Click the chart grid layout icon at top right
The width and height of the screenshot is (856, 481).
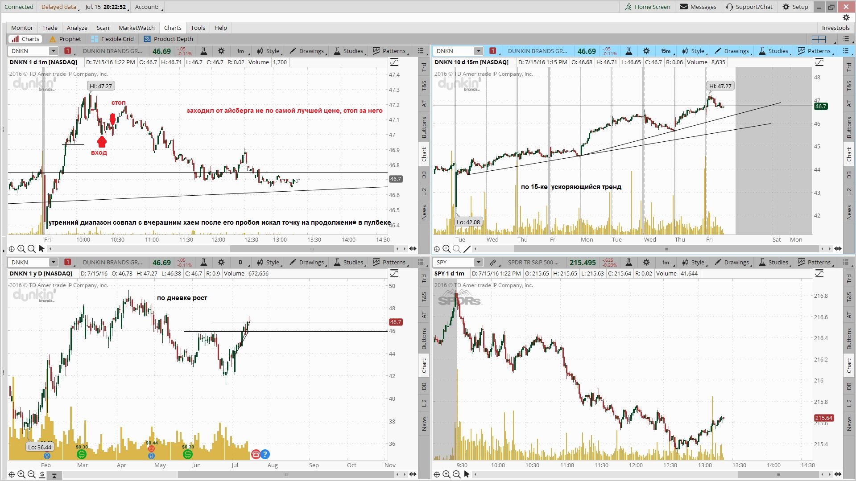click(x=819, y=39)
